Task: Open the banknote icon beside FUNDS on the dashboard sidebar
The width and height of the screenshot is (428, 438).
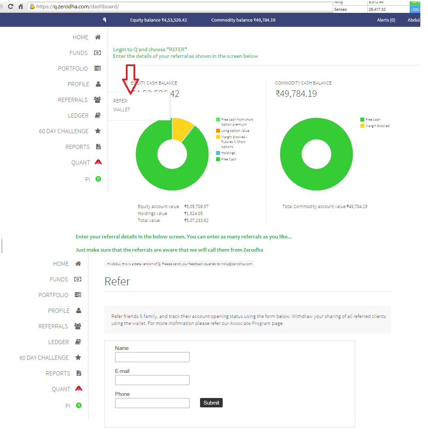Action: click(98, 53)
